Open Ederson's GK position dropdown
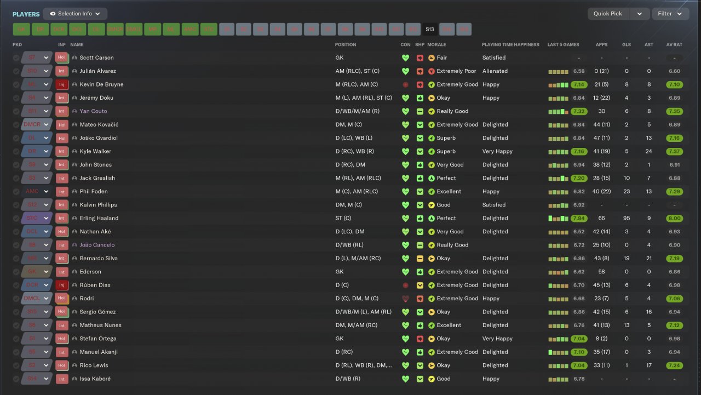 click(37, 272)
